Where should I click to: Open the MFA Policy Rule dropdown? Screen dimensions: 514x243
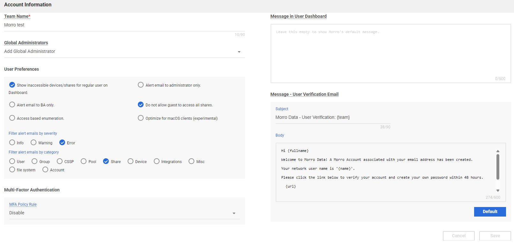point(234,213)
